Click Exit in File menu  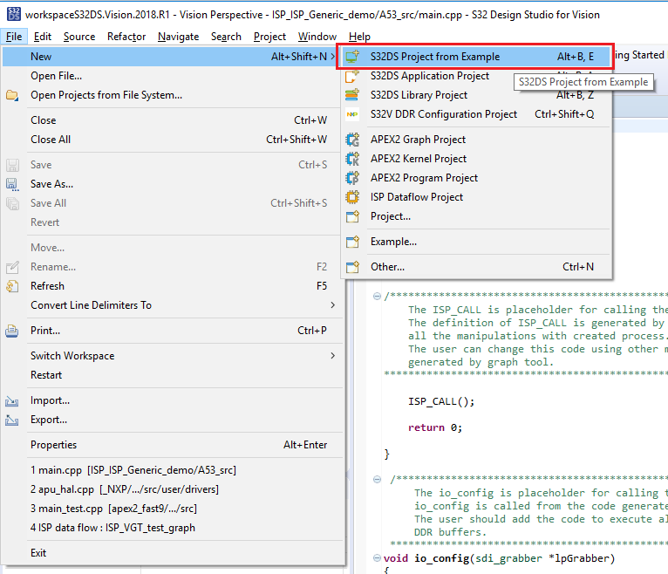[173, 553]
